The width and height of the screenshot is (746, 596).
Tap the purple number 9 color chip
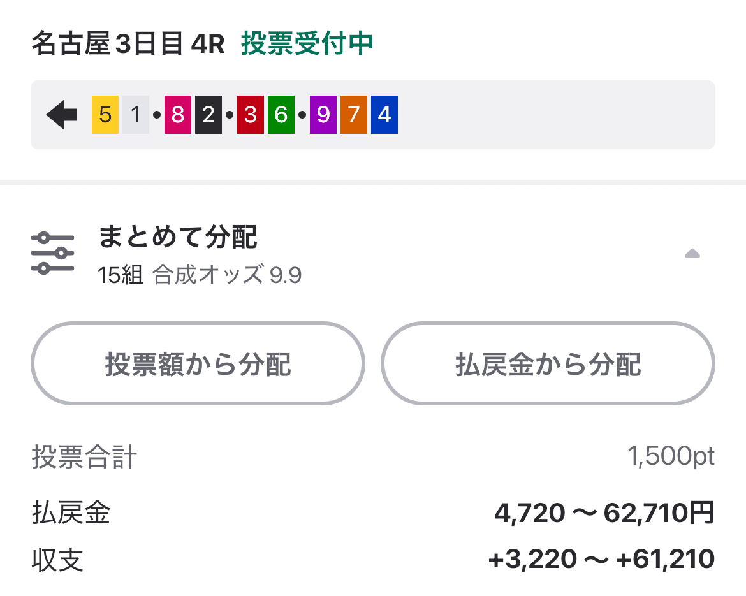tap(324, 115)
